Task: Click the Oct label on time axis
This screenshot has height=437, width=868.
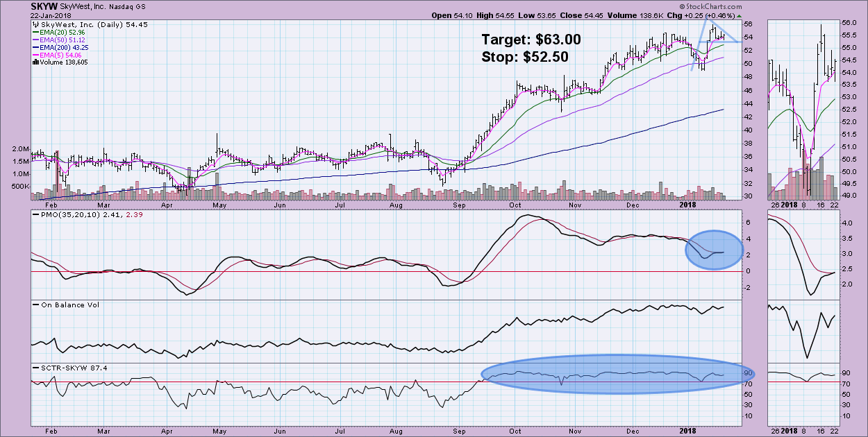Action: click(516, 205)
